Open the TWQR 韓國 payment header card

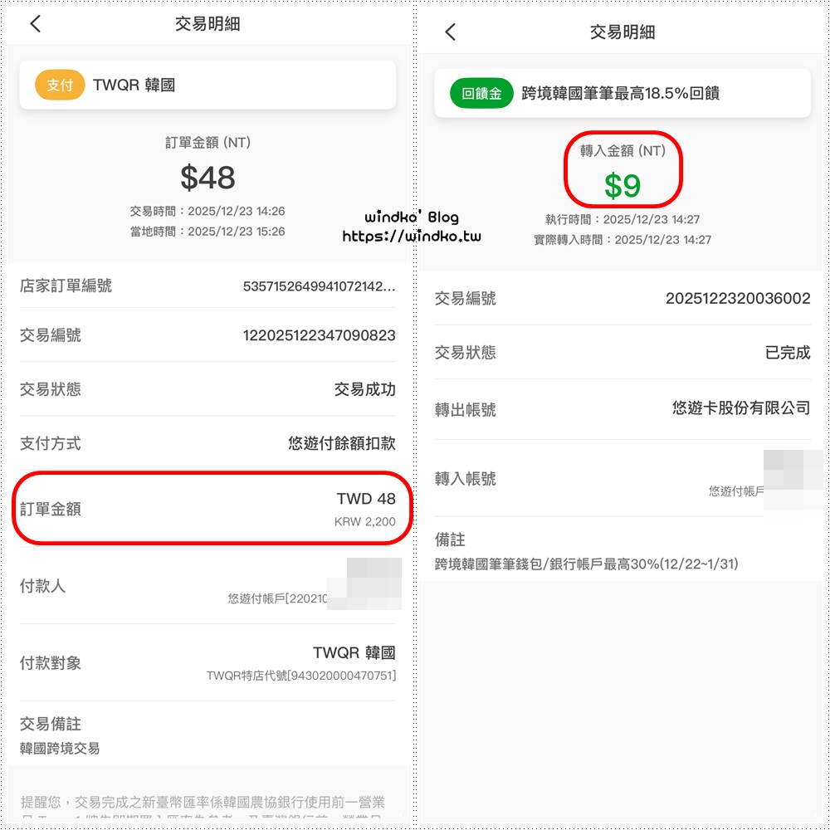207,85
